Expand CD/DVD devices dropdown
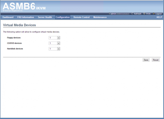164x119 pixels. pyautogui.click(x=54, y=43)
